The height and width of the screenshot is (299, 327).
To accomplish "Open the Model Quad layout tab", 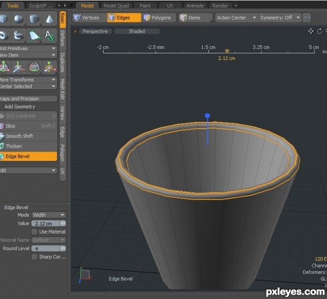I will [116, 6].
